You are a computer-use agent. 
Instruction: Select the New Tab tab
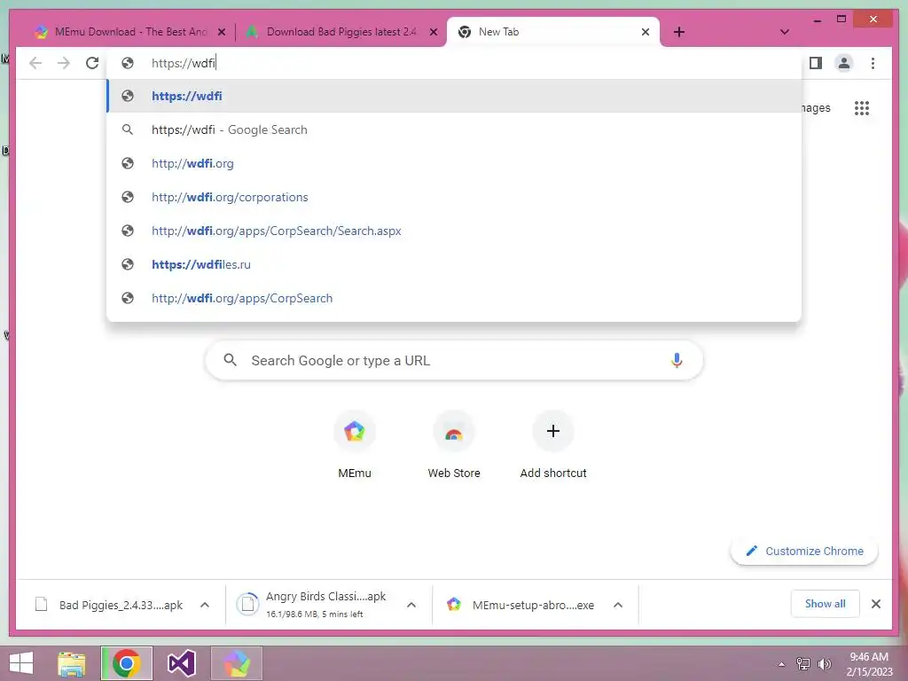pyautogui.click(x=553, y=32)
